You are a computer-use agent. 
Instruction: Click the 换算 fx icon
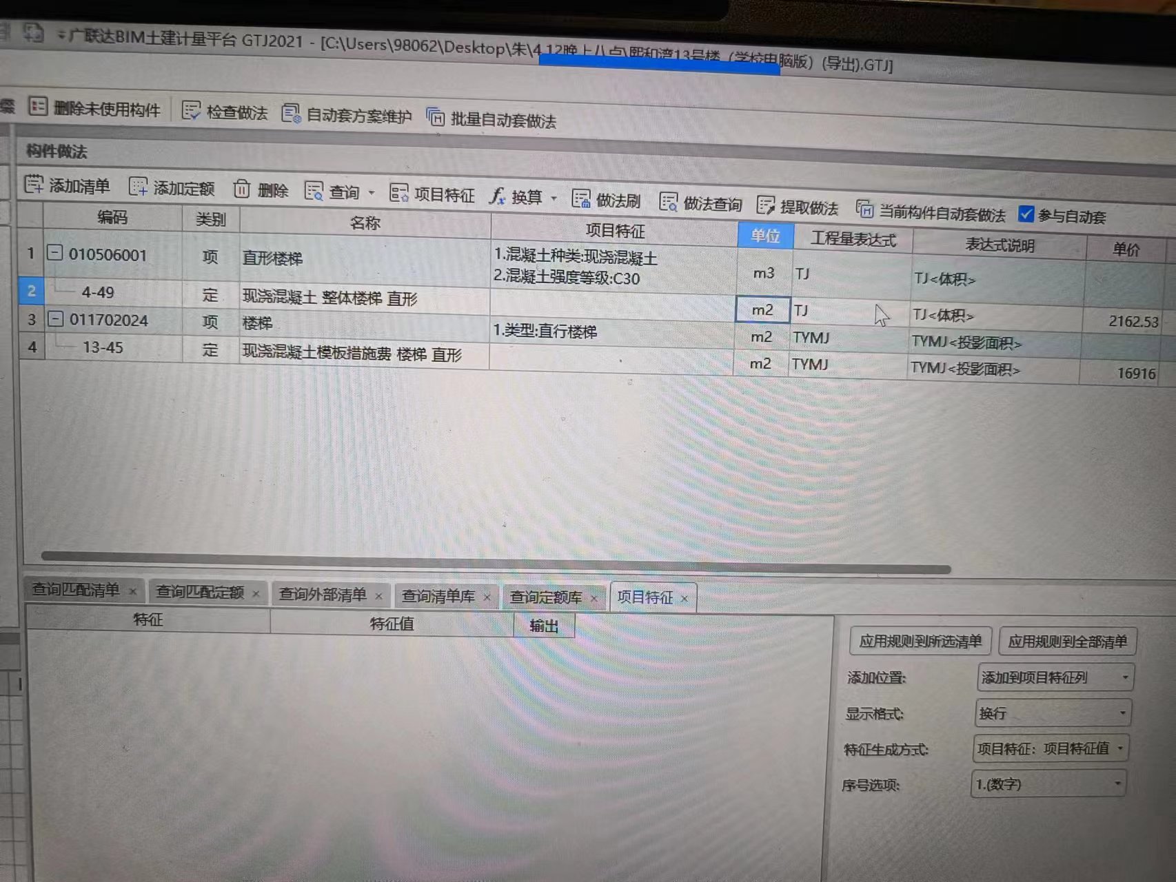[498, 196]
